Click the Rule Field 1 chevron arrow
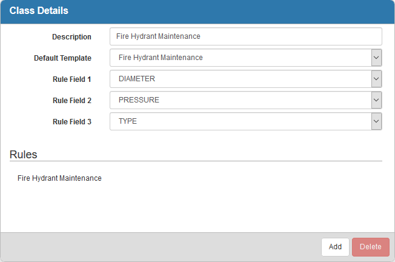 pyautogui.click(x=376, y=79)
